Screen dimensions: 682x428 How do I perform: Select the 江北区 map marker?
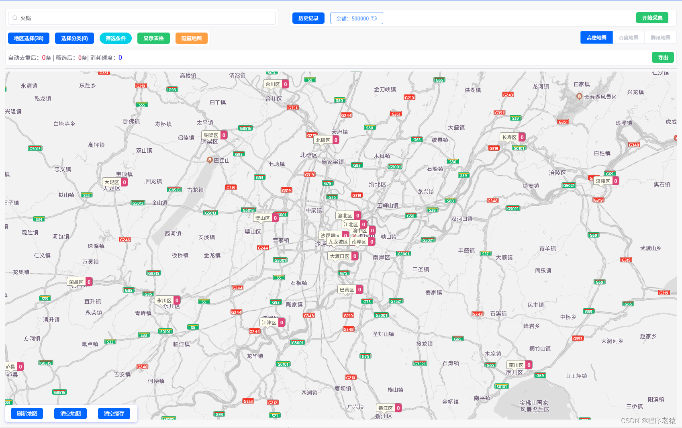click(354, 224)
